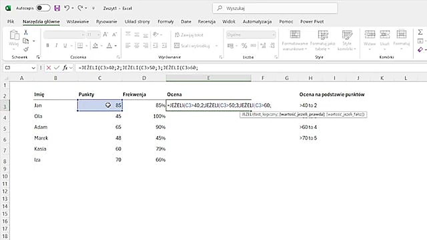Toggle Bold formatting button
The height and width of the screenshot is (240, 427).
48,46
